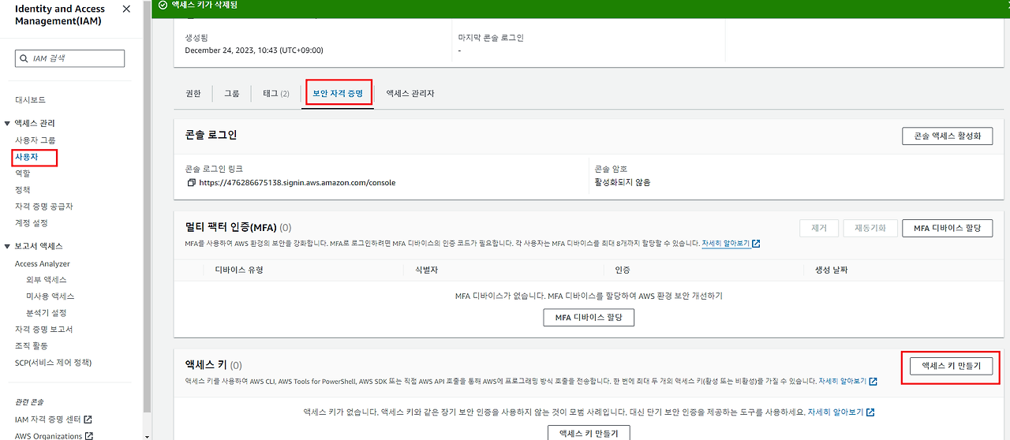Image resolution: width=1010 pixels, height=440 pixels.
Task: Switch to the 태그 (2) tab
Action: 275,93
